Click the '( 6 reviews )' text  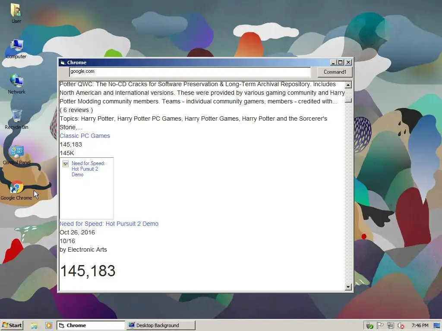click(x=76, y=110)
